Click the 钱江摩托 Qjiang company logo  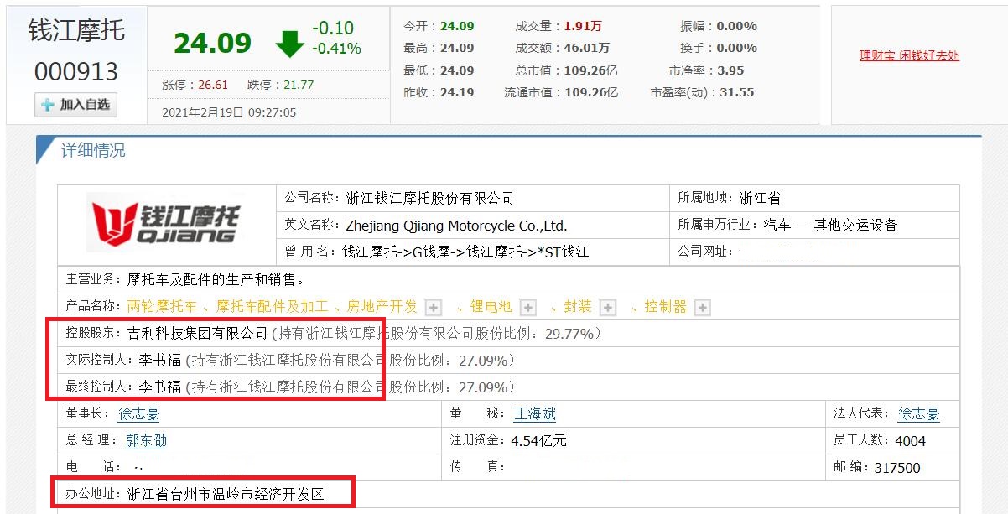point(166,222)
